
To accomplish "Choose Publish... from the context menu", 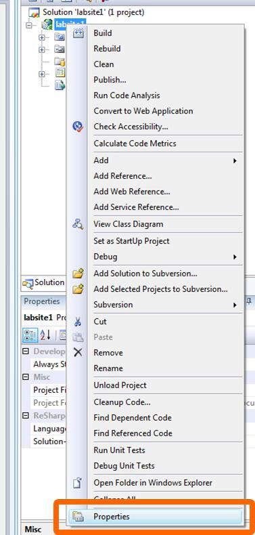I will tap(110, 80).
